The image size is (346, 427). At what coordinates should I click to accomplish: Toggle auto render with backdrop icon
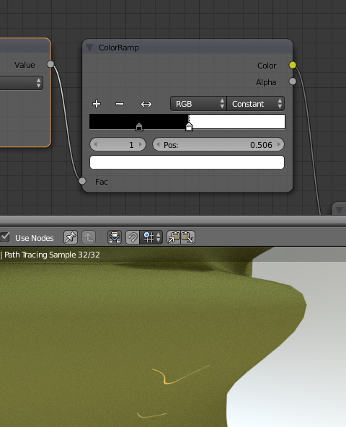point(115,237)
